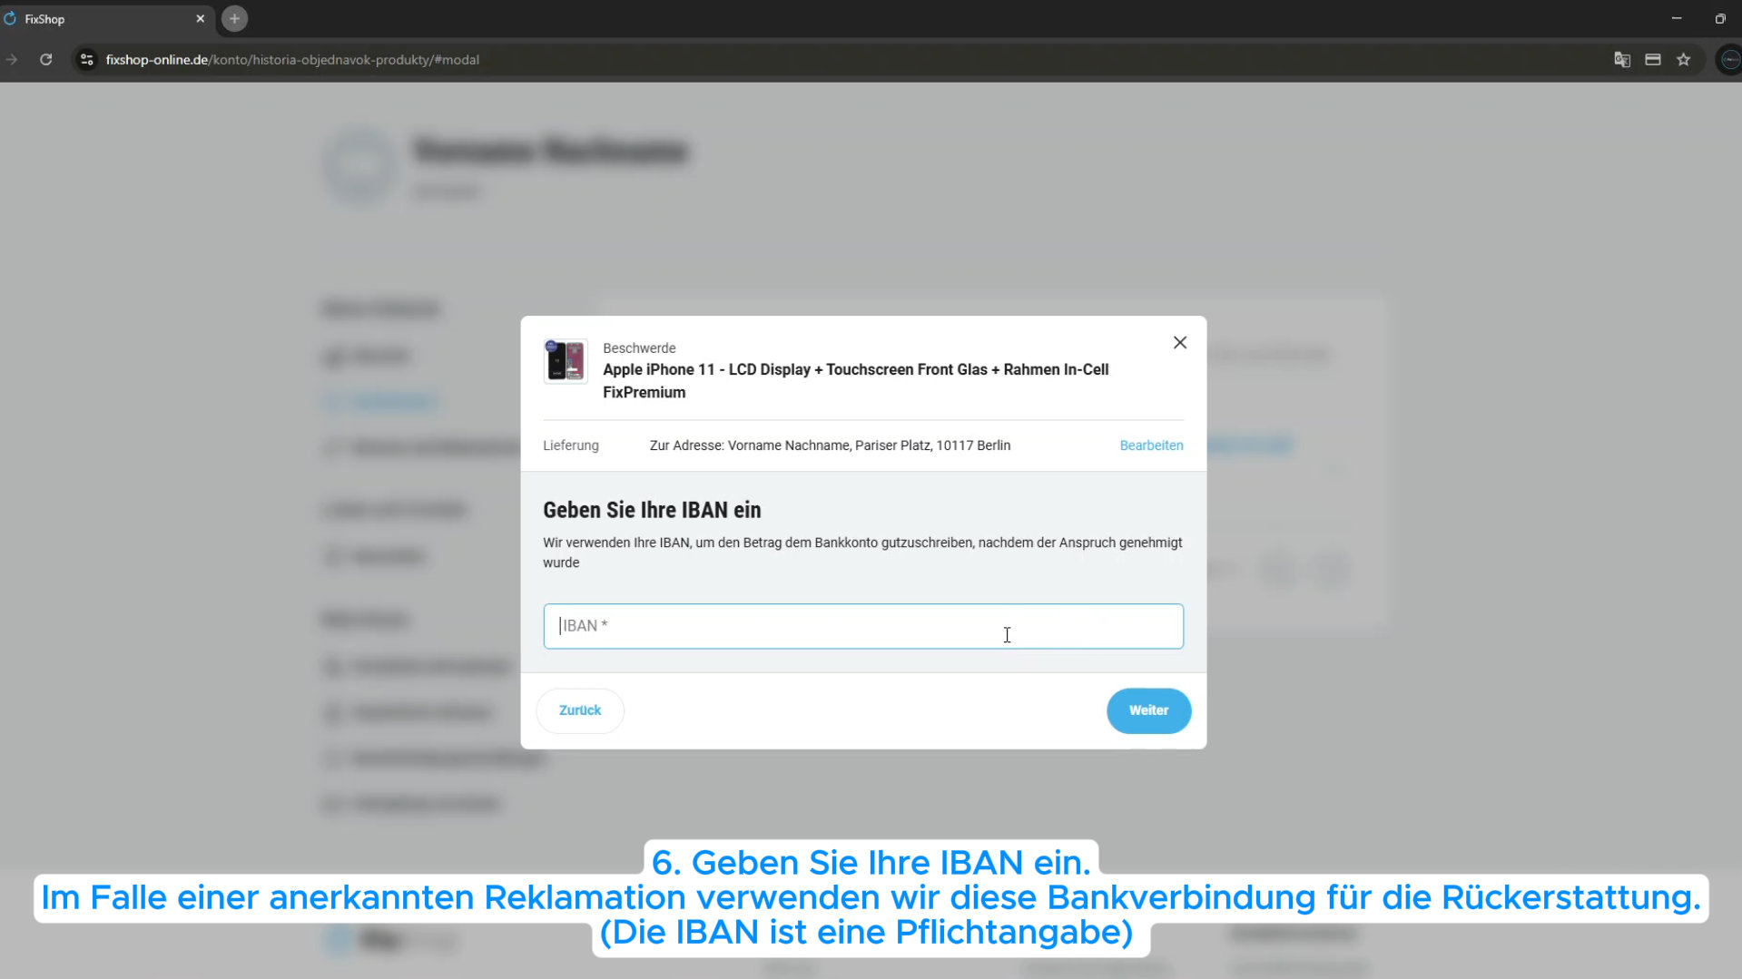The width and height of the screenshot is (1742, 979).
Task: Close the FixShop tab
Action: [x=200, y=19]
